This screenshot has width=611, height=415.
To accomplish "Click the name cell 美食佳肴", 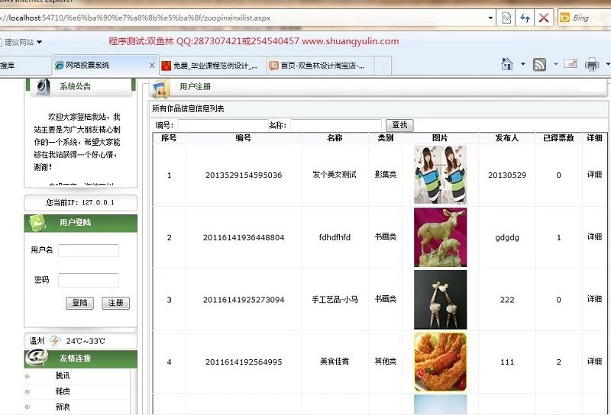I will (335, 362).
